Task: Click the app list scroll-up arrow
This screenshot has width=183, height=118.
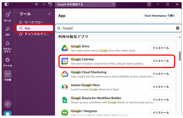Action: [x=180, y=37]
